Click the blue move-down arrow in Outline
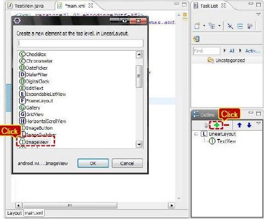 249,125
